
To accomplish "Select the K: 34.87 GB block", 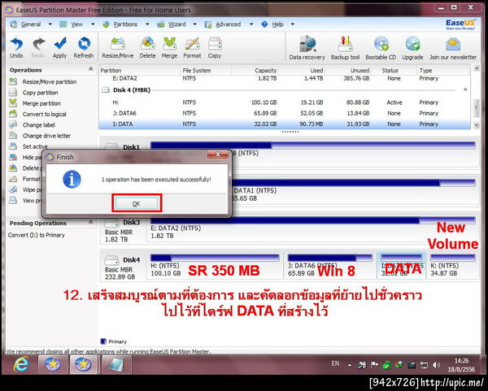I will pos(453,267).
